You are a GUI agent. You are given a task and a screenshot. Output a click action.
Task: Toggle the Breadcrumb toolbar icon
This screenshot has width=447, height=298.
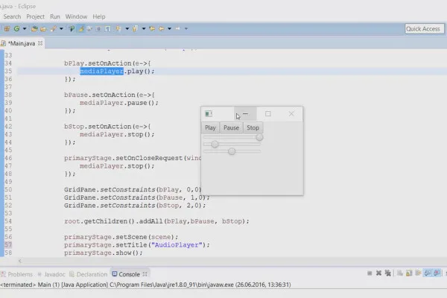click(x=72, y=28)
